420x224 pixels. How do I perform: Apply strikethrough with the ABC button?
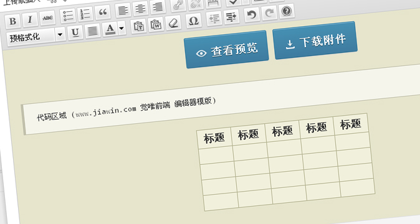click(48, 17)
